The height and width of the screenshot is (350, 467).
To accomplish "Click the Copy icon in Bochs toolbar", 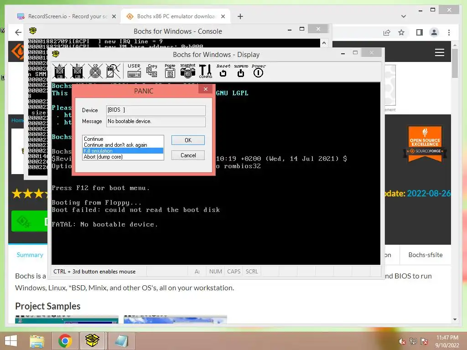I will click(x=152, y=71).
